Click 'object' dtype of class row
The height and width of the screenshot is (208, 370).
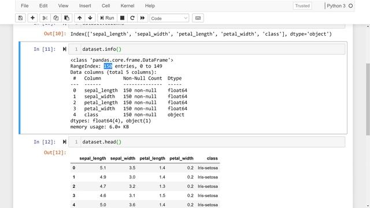click(x=176, y=114)
